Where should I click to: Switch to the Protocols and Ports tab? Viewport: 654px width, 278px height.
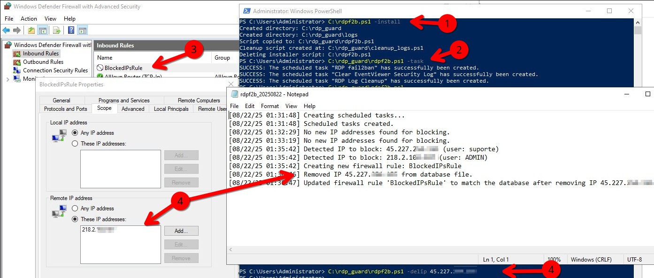click(65, 109)
